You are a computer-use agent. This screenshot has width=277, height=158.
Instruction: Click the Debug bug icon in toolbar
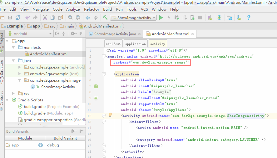177,18
